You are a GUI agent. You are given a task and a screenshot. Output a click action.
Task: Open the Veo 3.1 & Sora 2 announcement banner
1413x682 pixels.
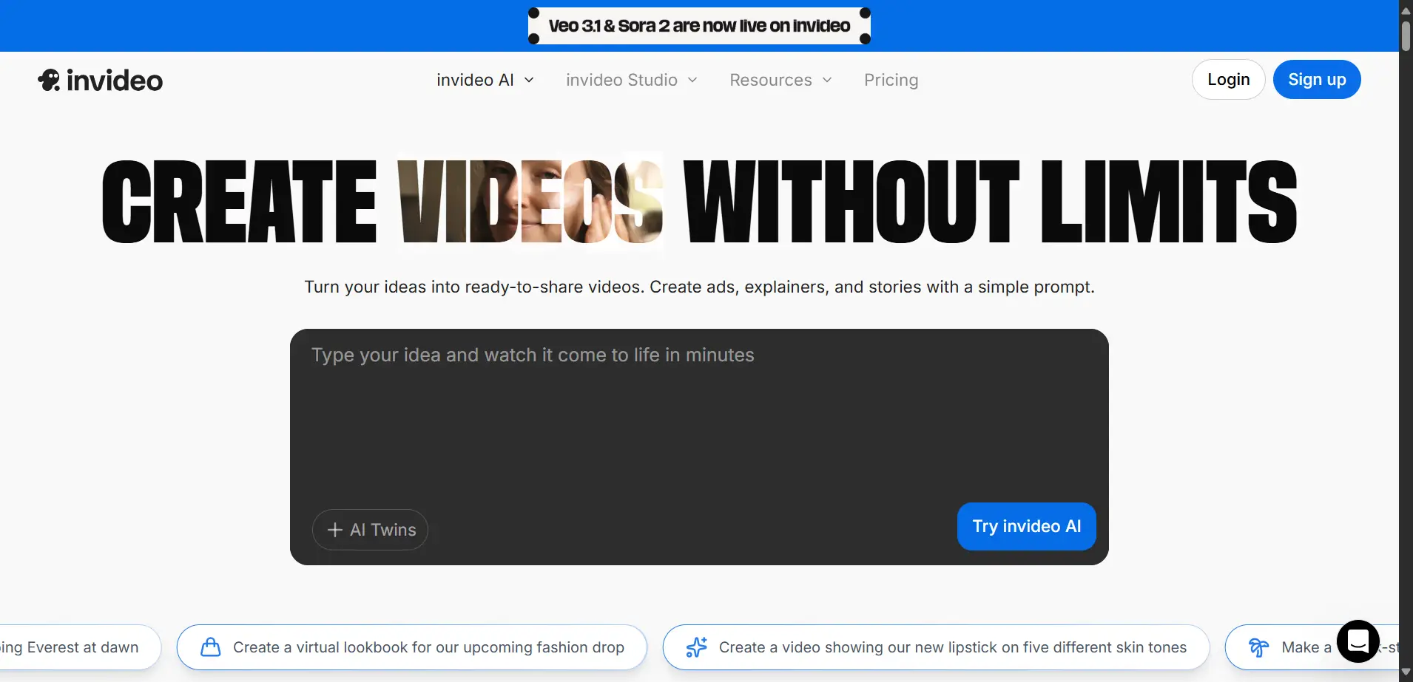pyautogui.click(x=699, y=26)
